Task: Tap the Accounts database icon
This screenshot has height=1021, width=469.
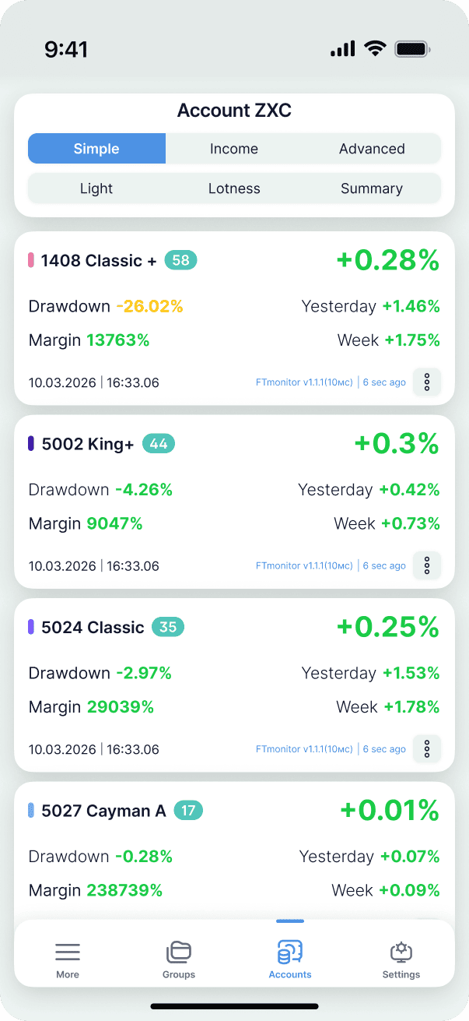Action: (290, 952)
